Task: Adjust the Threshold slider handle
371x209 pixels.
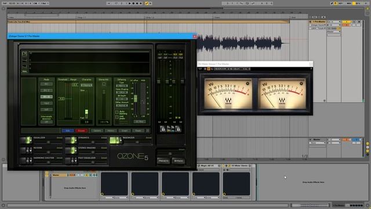Action: [x=61, y=99]
